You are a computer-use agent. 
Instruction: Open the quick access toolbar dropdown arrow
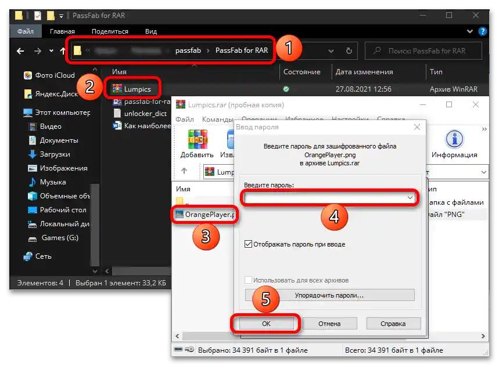pos(61,16)
